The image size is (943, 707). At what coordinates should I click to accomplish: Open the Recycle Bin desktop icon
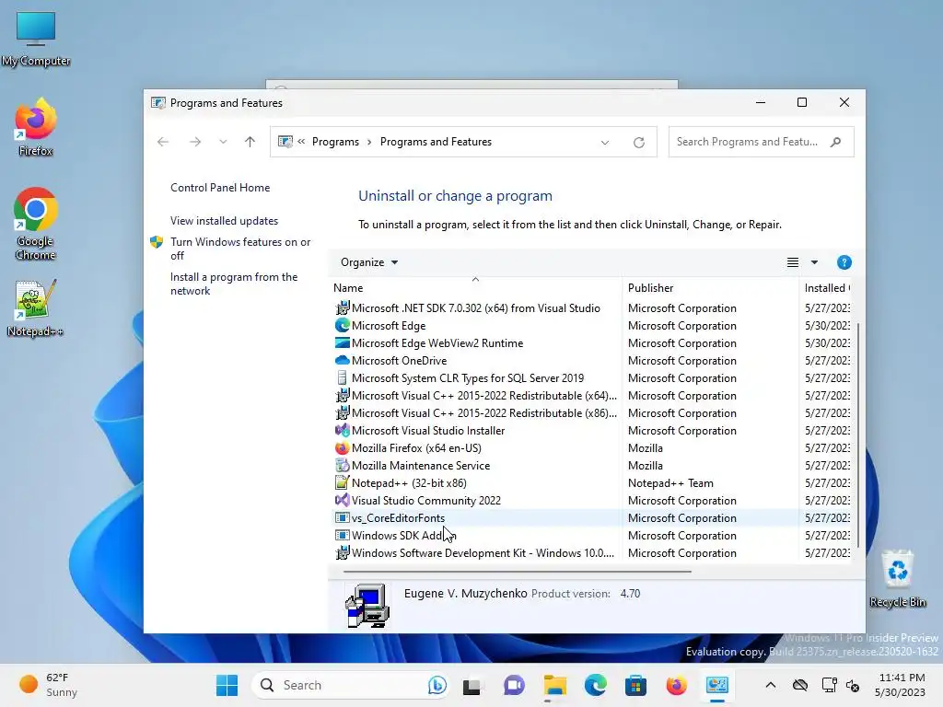click(x=897, y=578)
